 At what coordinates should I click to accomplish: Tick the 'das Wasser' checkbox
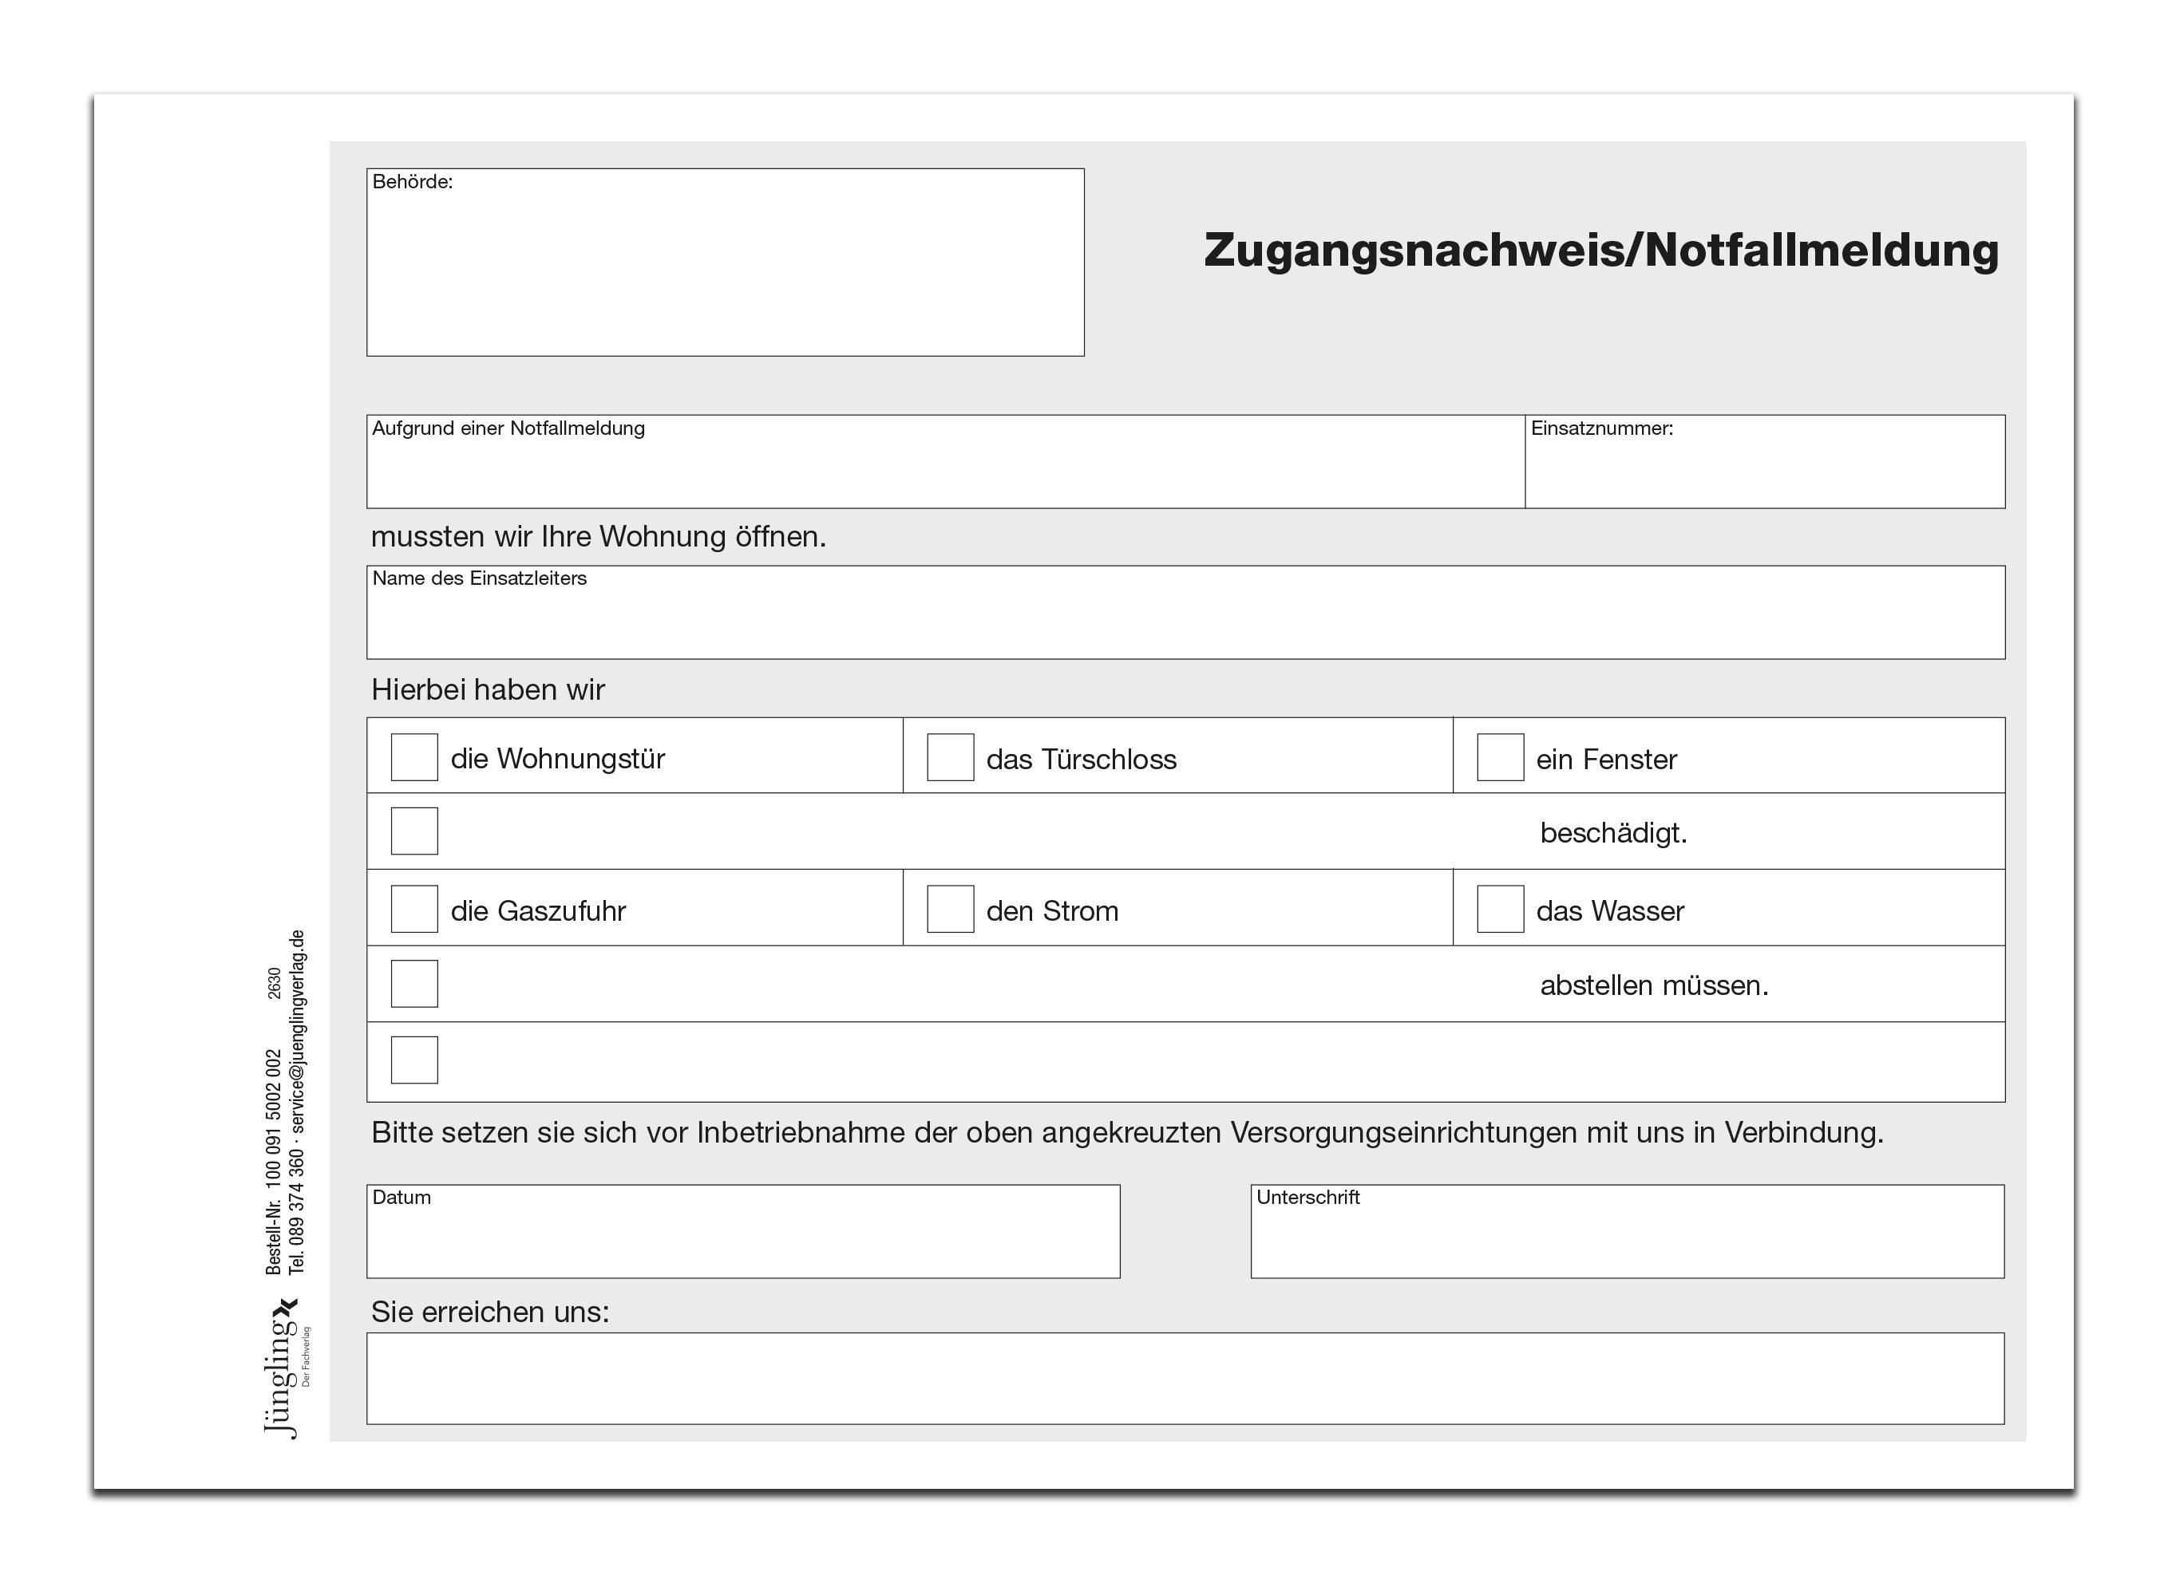[x=1500, y=909]
